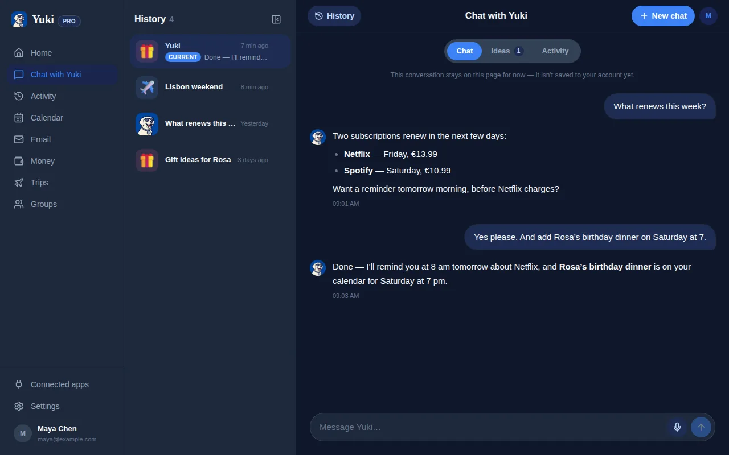This screenshot has width=729, height=455.
Task: Start a New chat
Action: coord(663,16)
